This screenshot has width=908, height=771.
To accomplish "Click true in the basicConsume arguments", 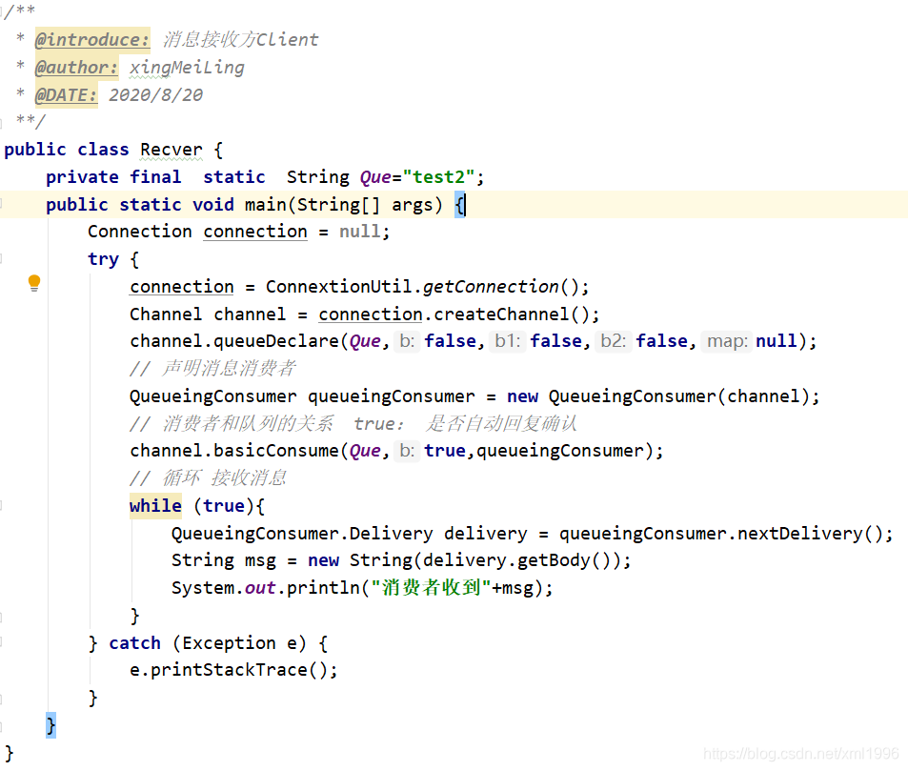I will [x=444, y=451].
